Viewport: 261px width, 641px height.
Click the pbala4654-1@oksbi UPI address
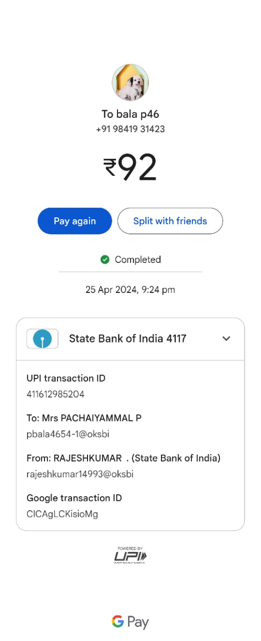pos(62,434)
